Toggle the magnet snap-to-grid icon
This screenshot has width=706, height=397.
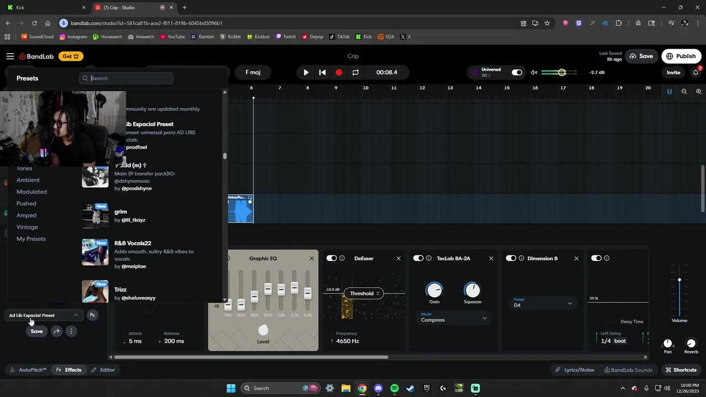pos(670,92)
